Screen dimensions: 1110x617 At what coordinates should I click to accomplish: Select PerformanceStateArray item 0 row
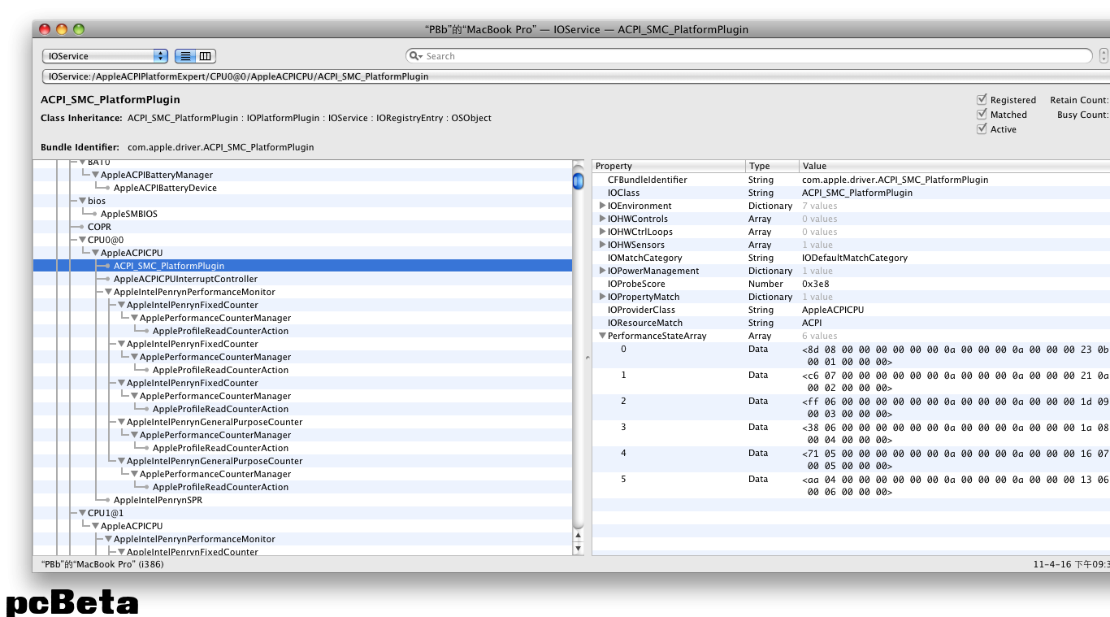click(851, 355)
